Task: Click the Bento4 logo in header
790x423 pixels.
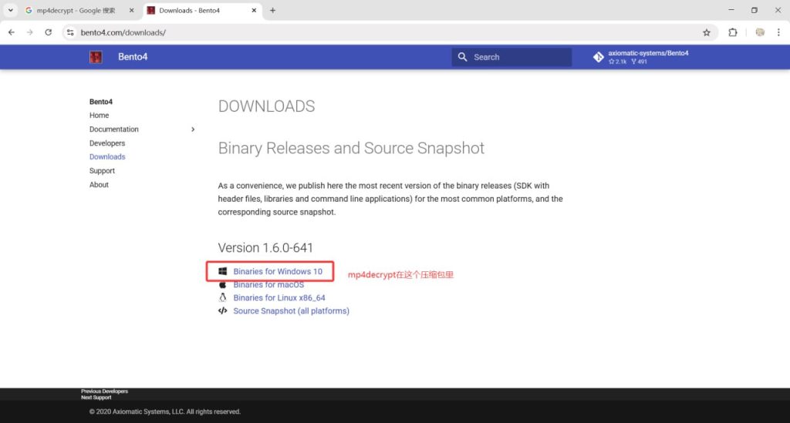Action: (96, 57)
